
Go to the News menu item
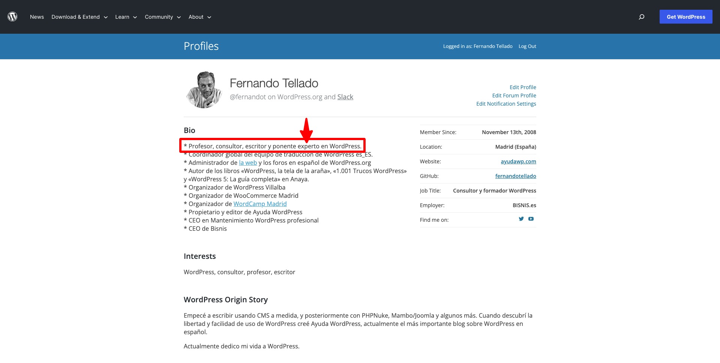coord(37,17)
